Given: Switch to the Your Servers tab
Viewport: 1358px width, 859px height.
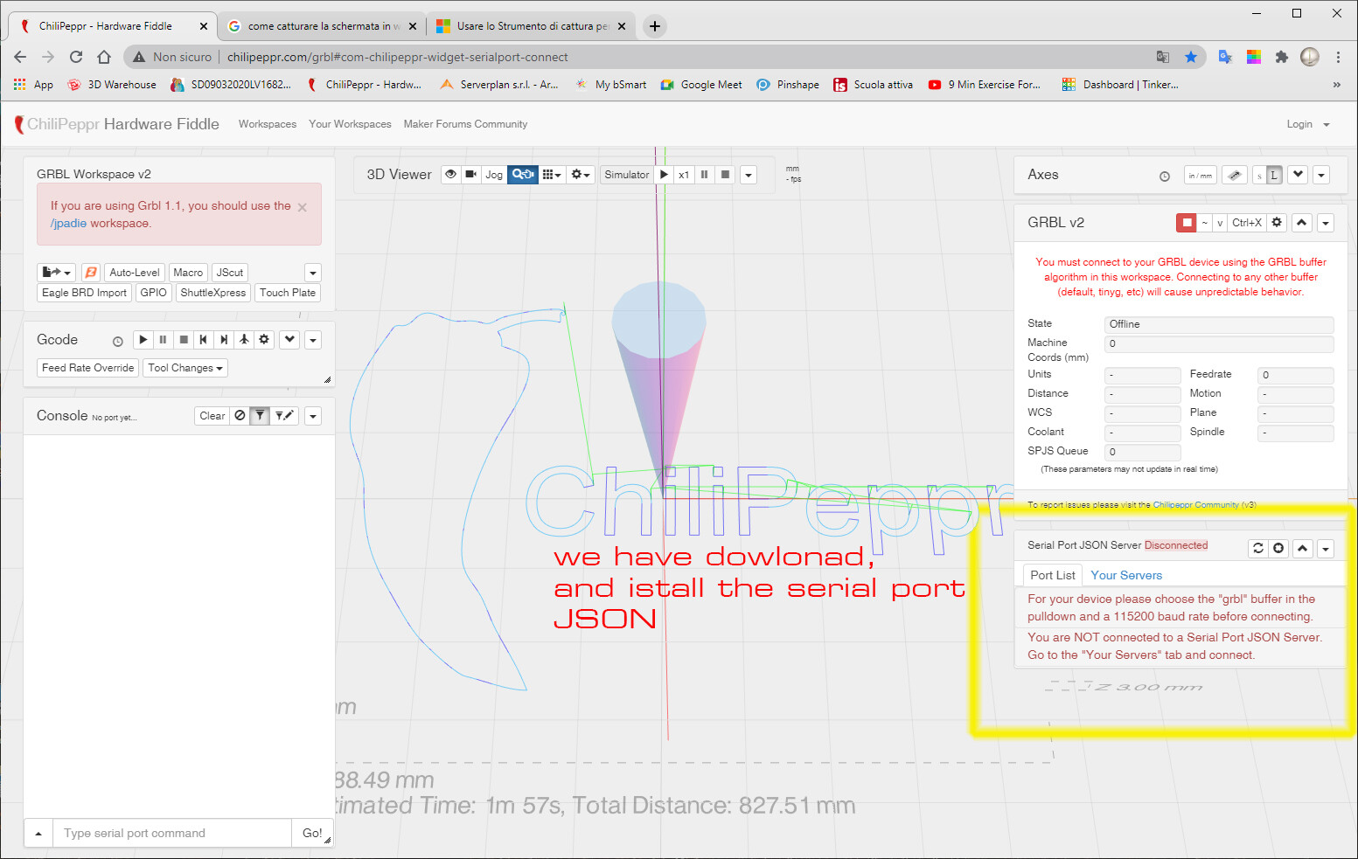Looking at the screenshot, I should click(1126, 575).
